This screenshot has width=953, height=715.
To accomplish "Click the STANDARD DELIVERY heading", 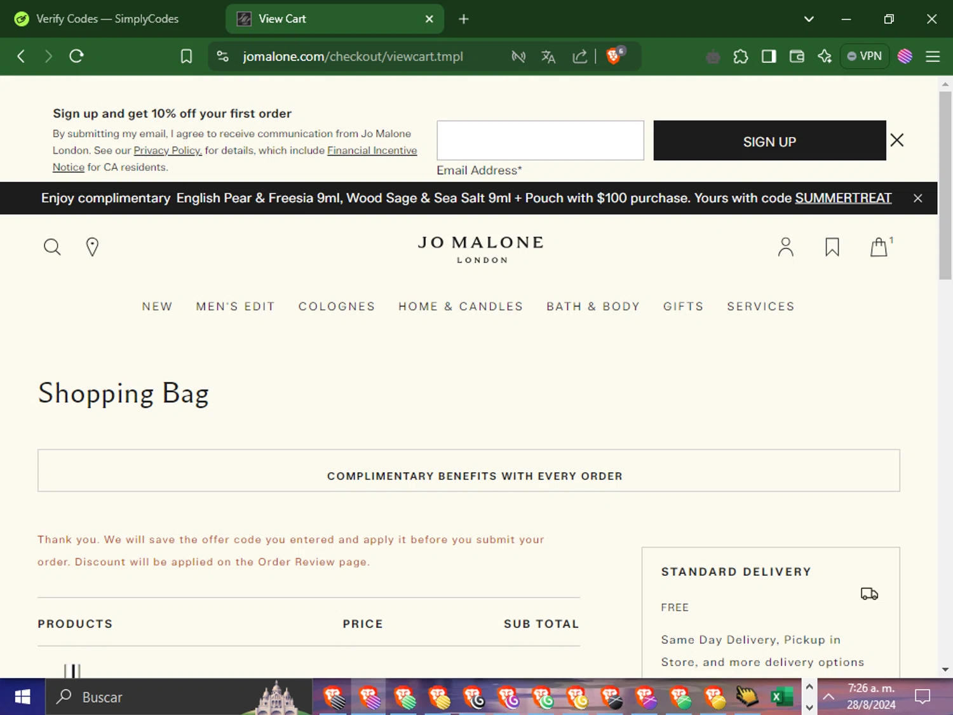I will coord(736,572).
